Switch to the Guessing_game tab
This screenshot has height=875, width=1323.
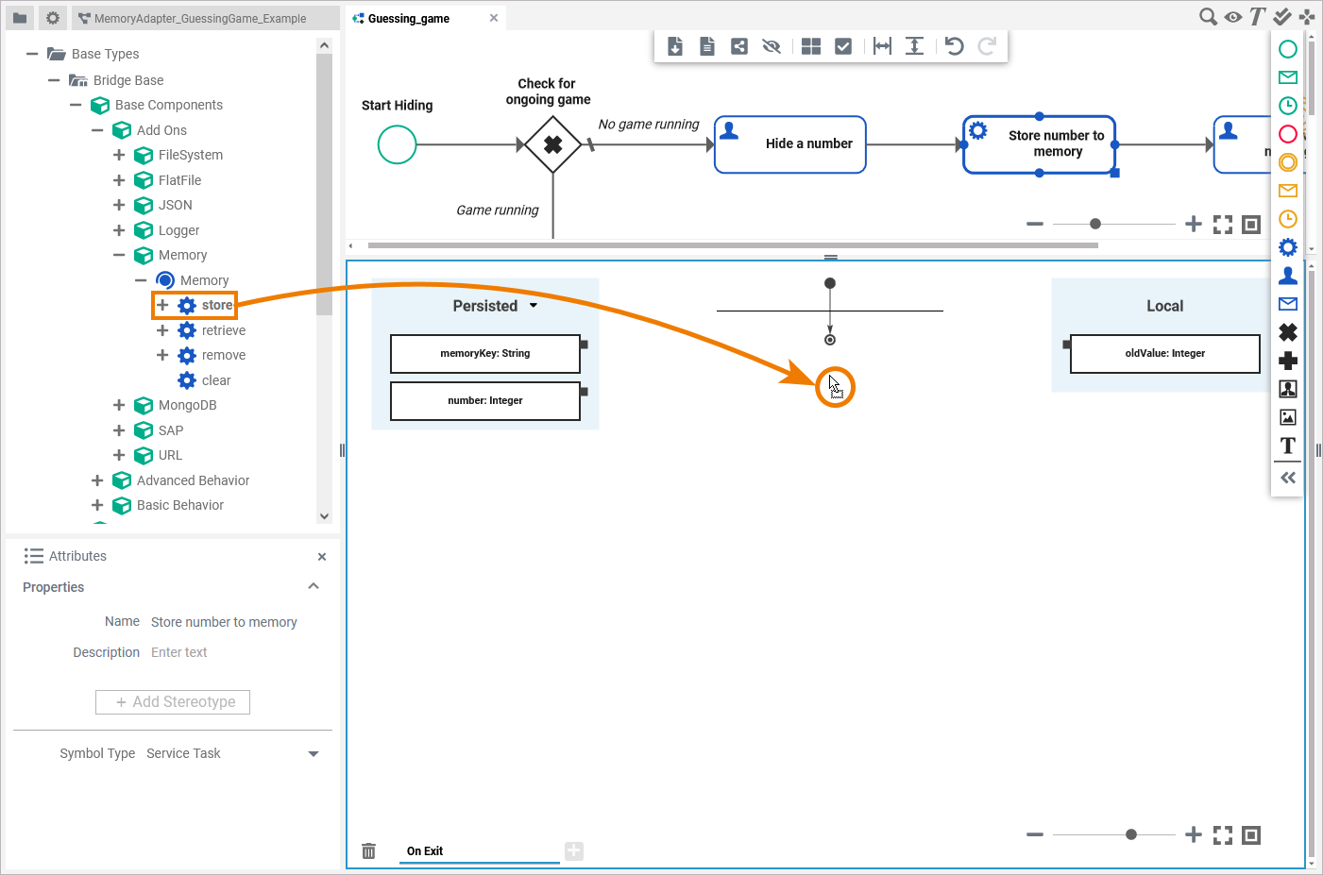(x=409, y=18)
